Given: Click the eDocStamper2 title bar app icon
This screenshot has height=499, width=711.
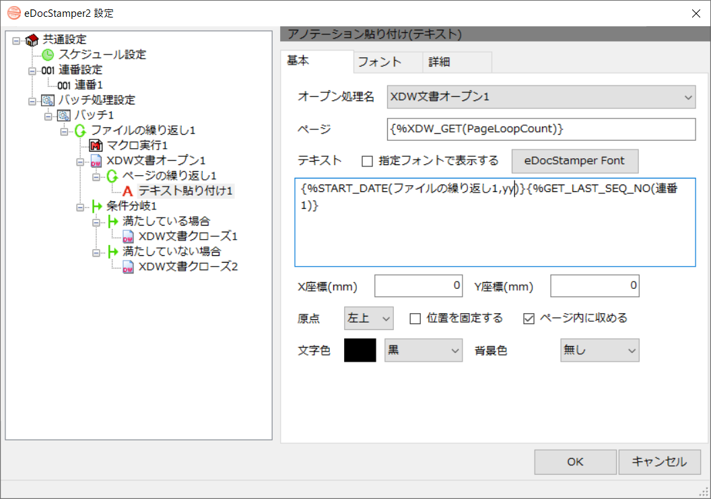Looking at the screenshot, I should pos(14,13).
